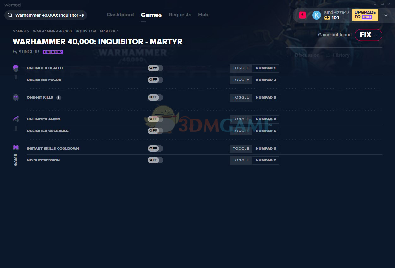This screenshot has height=268, width=395.
Task: Expand the FIX dropdown button
Action: pos(368,35)
